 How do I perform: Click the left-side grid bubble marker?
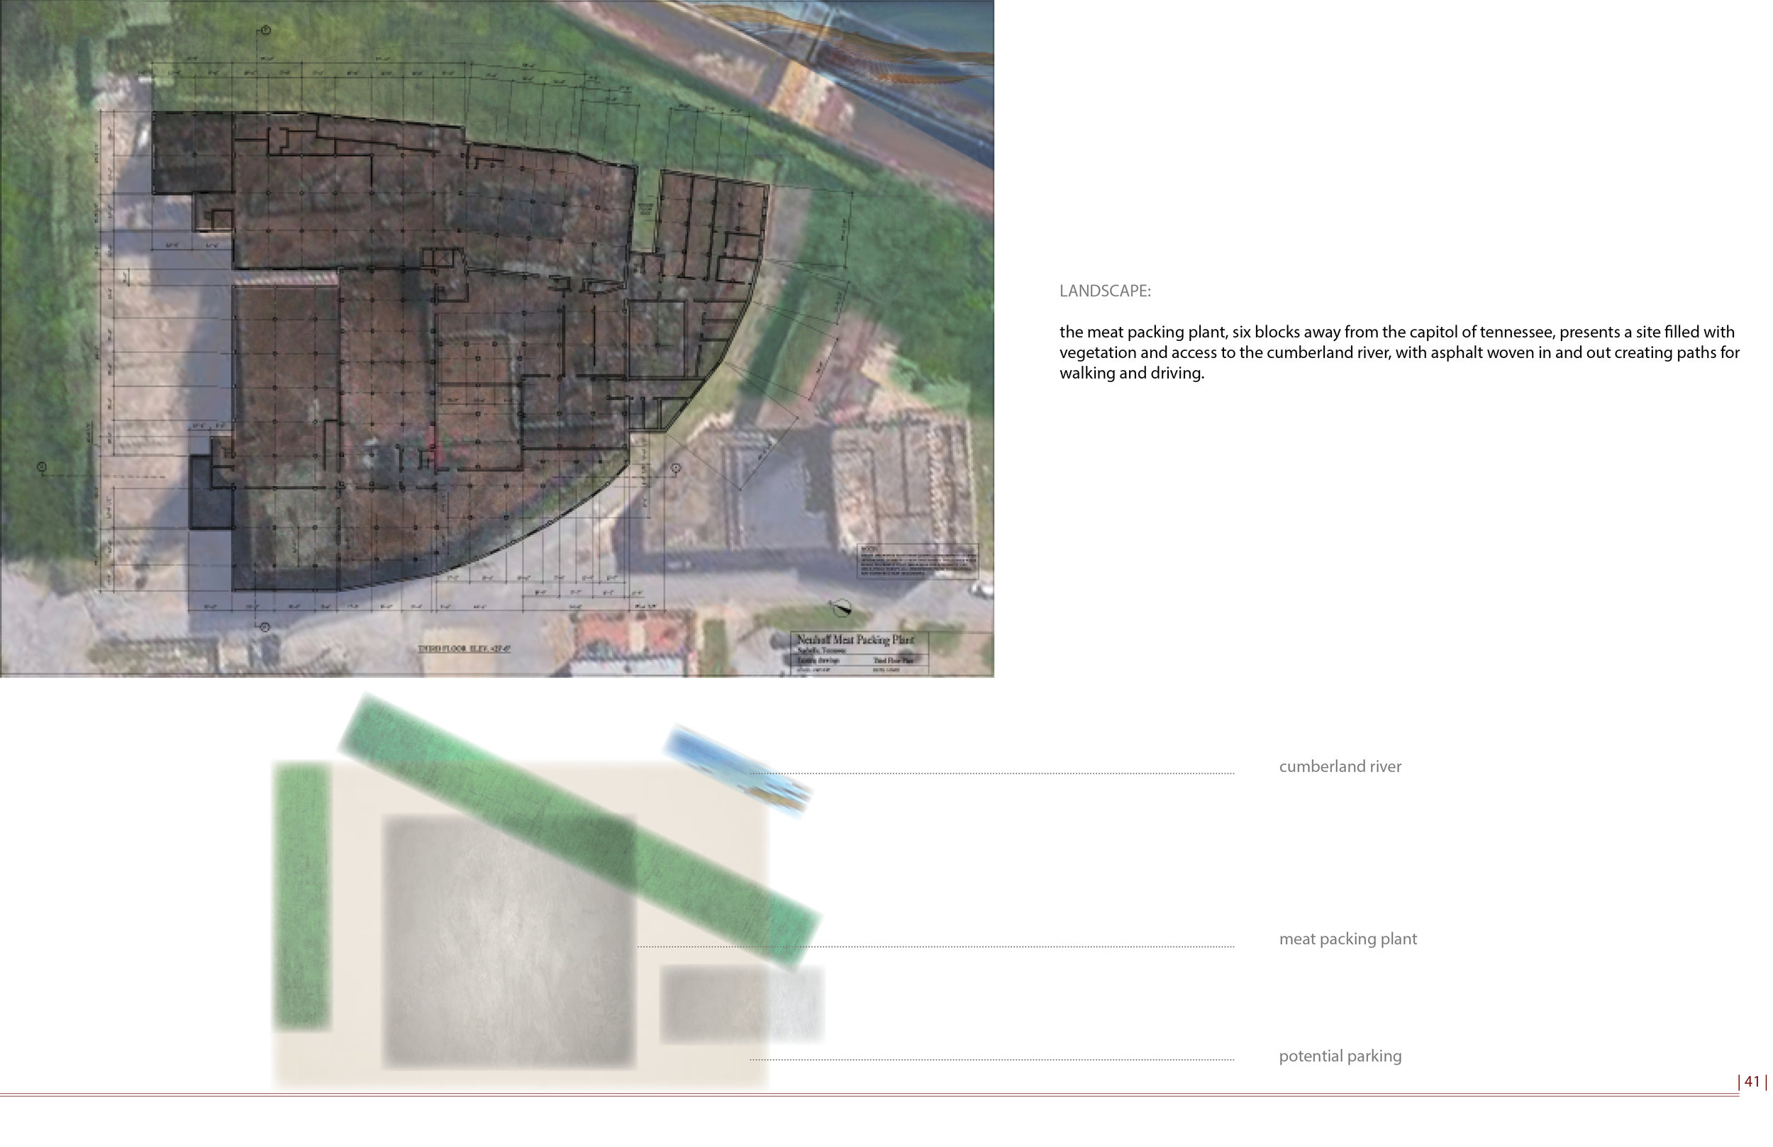coord(43,467)
